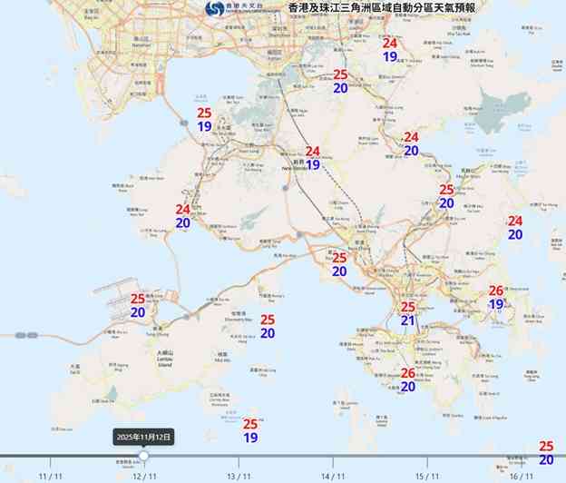Open the 24/19 forecast beside New Territories label
Viewport: 566px width, 483px height.
[x=313, y=158]
